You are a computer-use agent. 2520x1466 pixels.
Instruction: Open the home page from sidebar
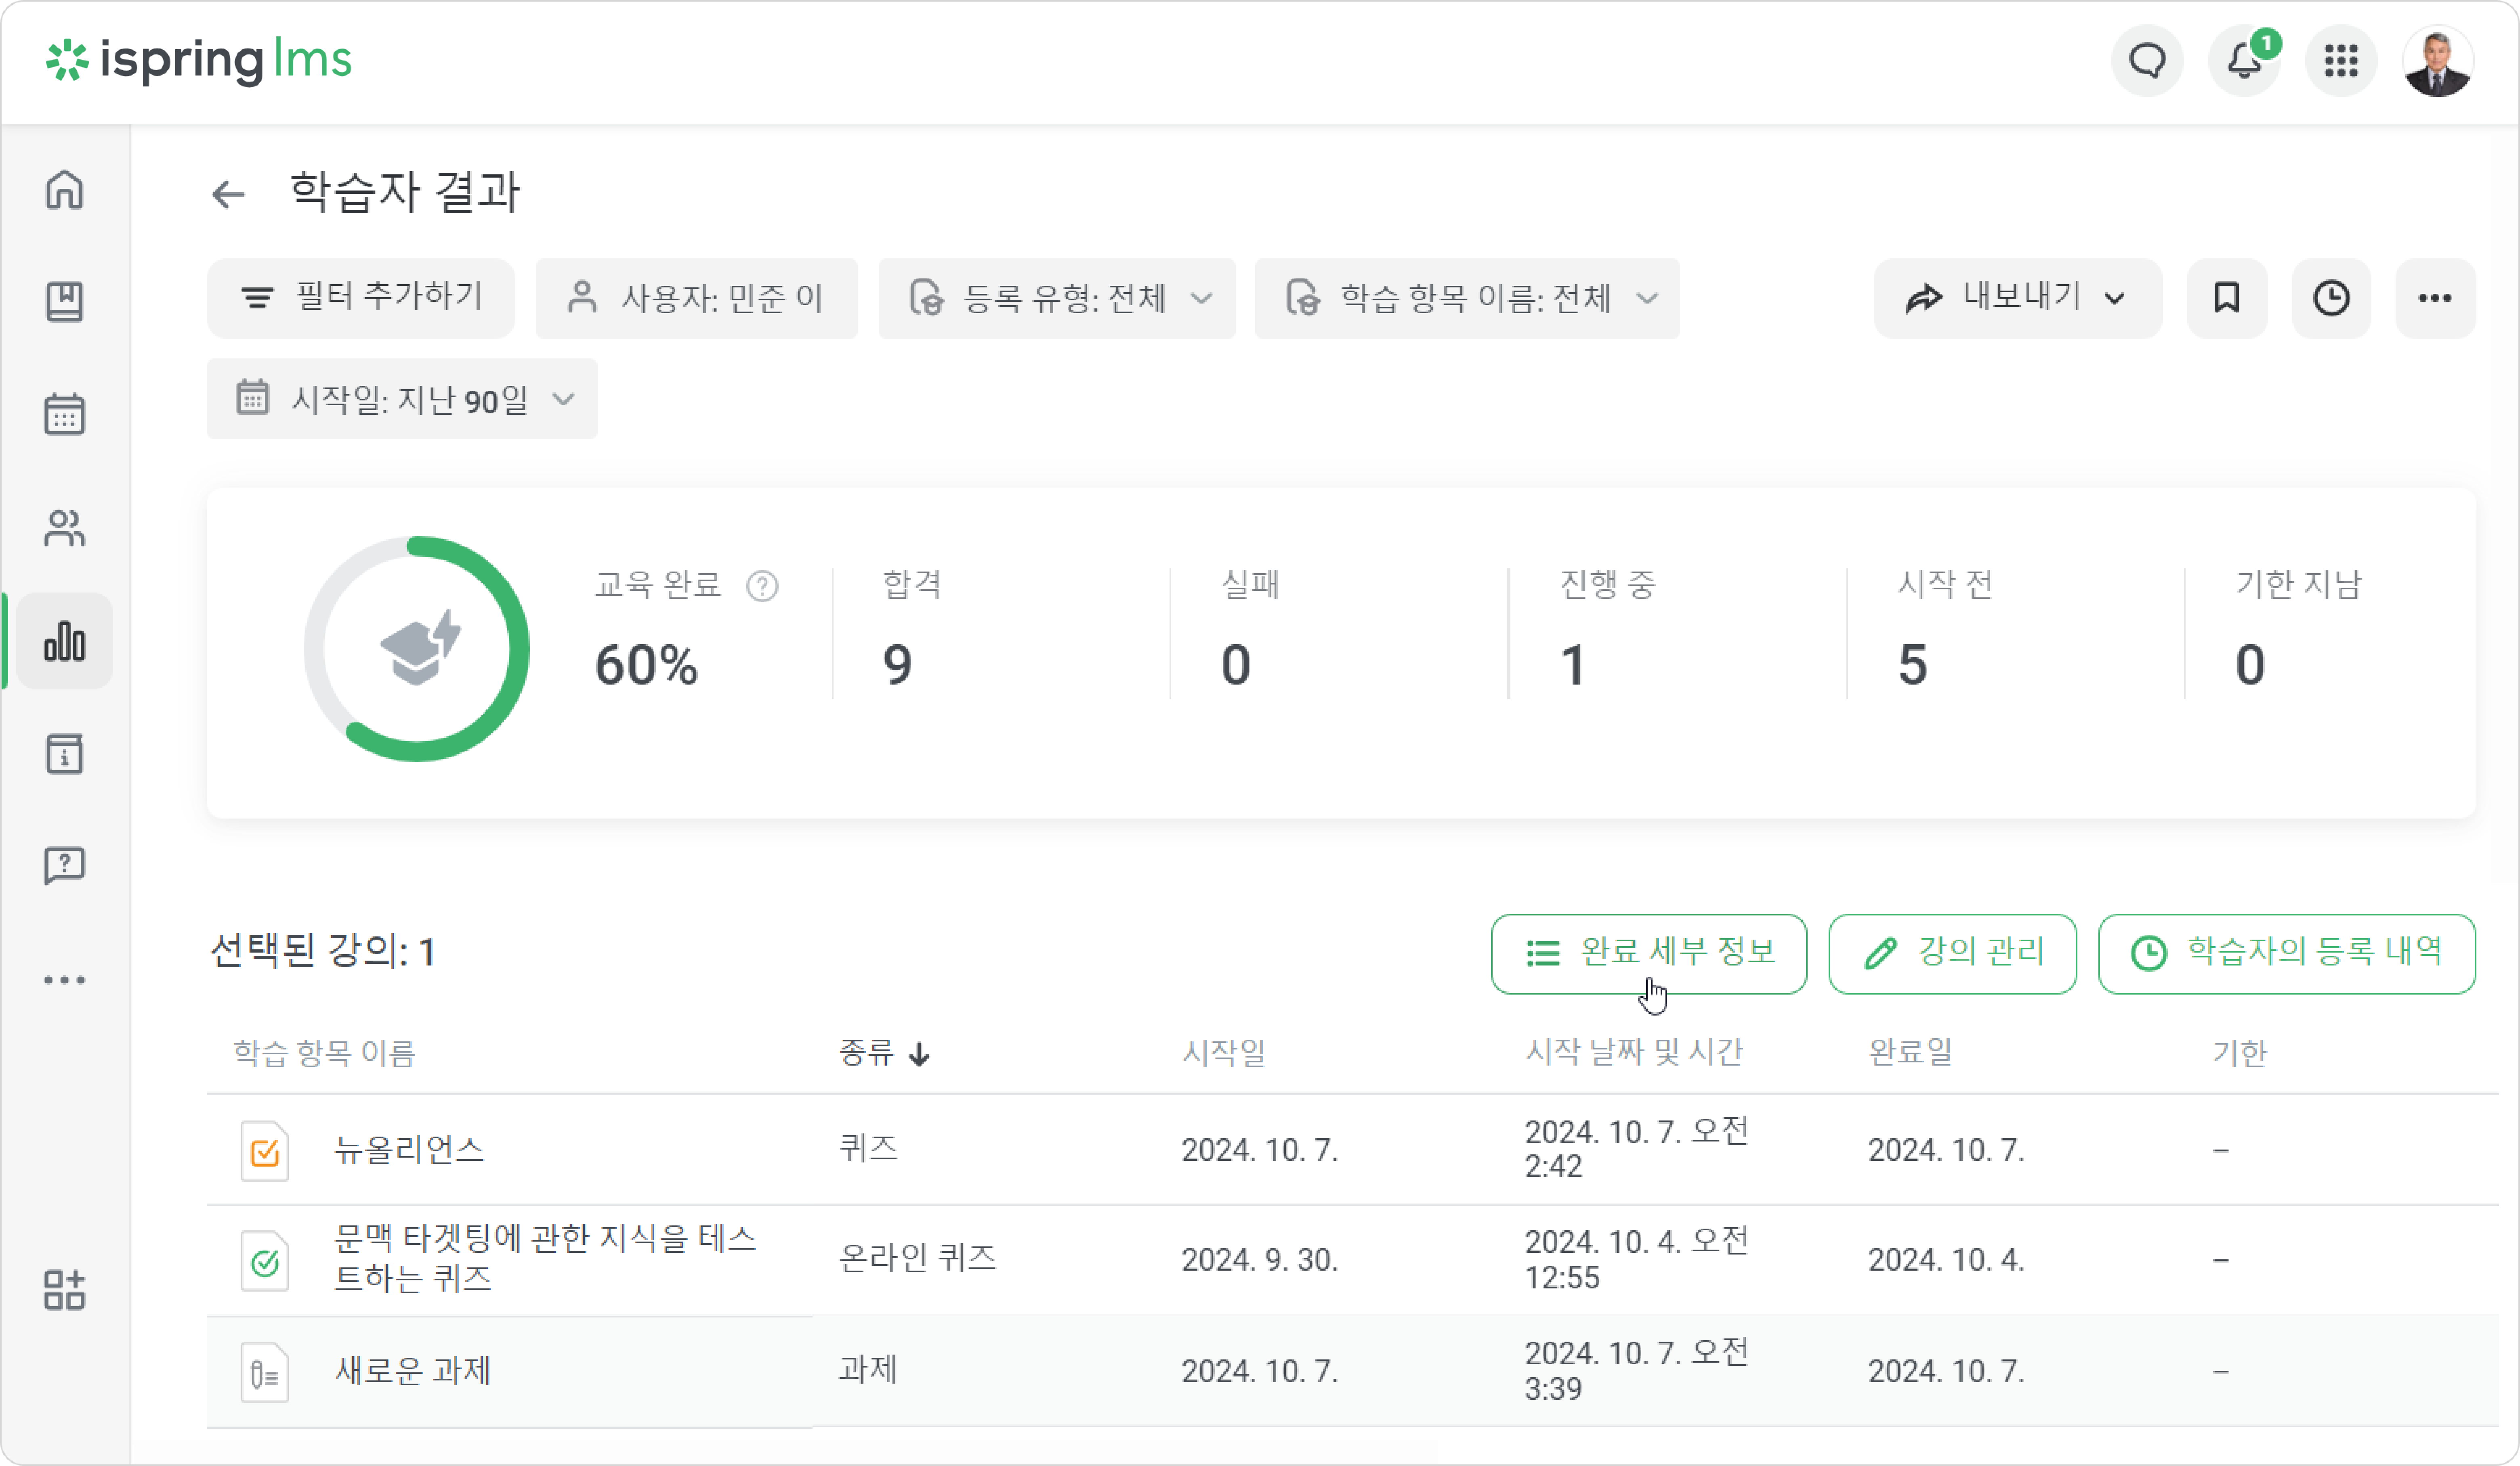(x=65, y=190)
